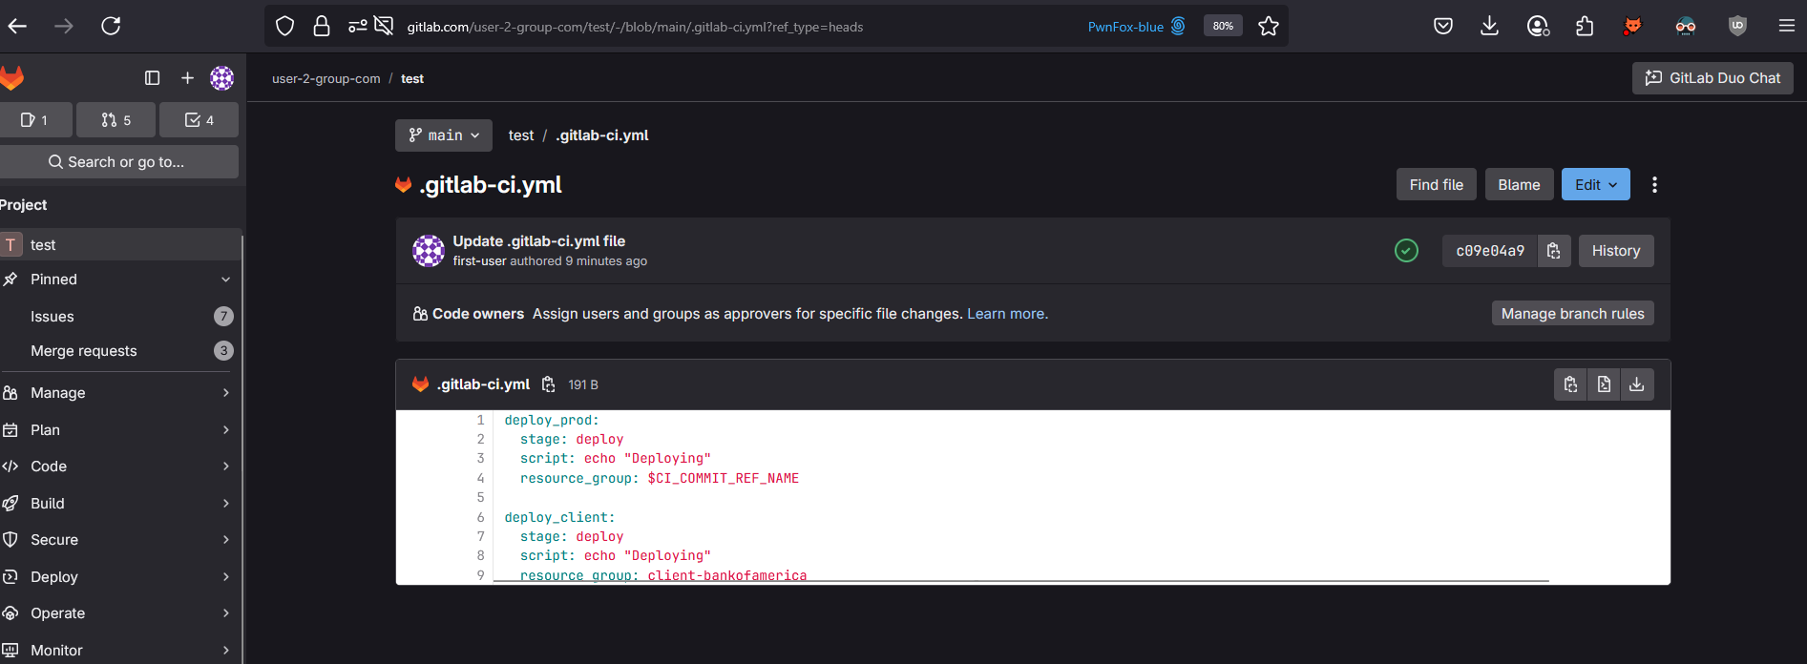Copy the file path icon
This screenshot has width=1807, height=664.
pos(548,384)
